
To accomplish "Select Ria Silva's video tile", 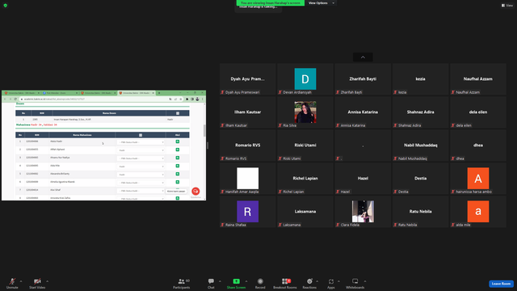I will click(x=305, y=112).
